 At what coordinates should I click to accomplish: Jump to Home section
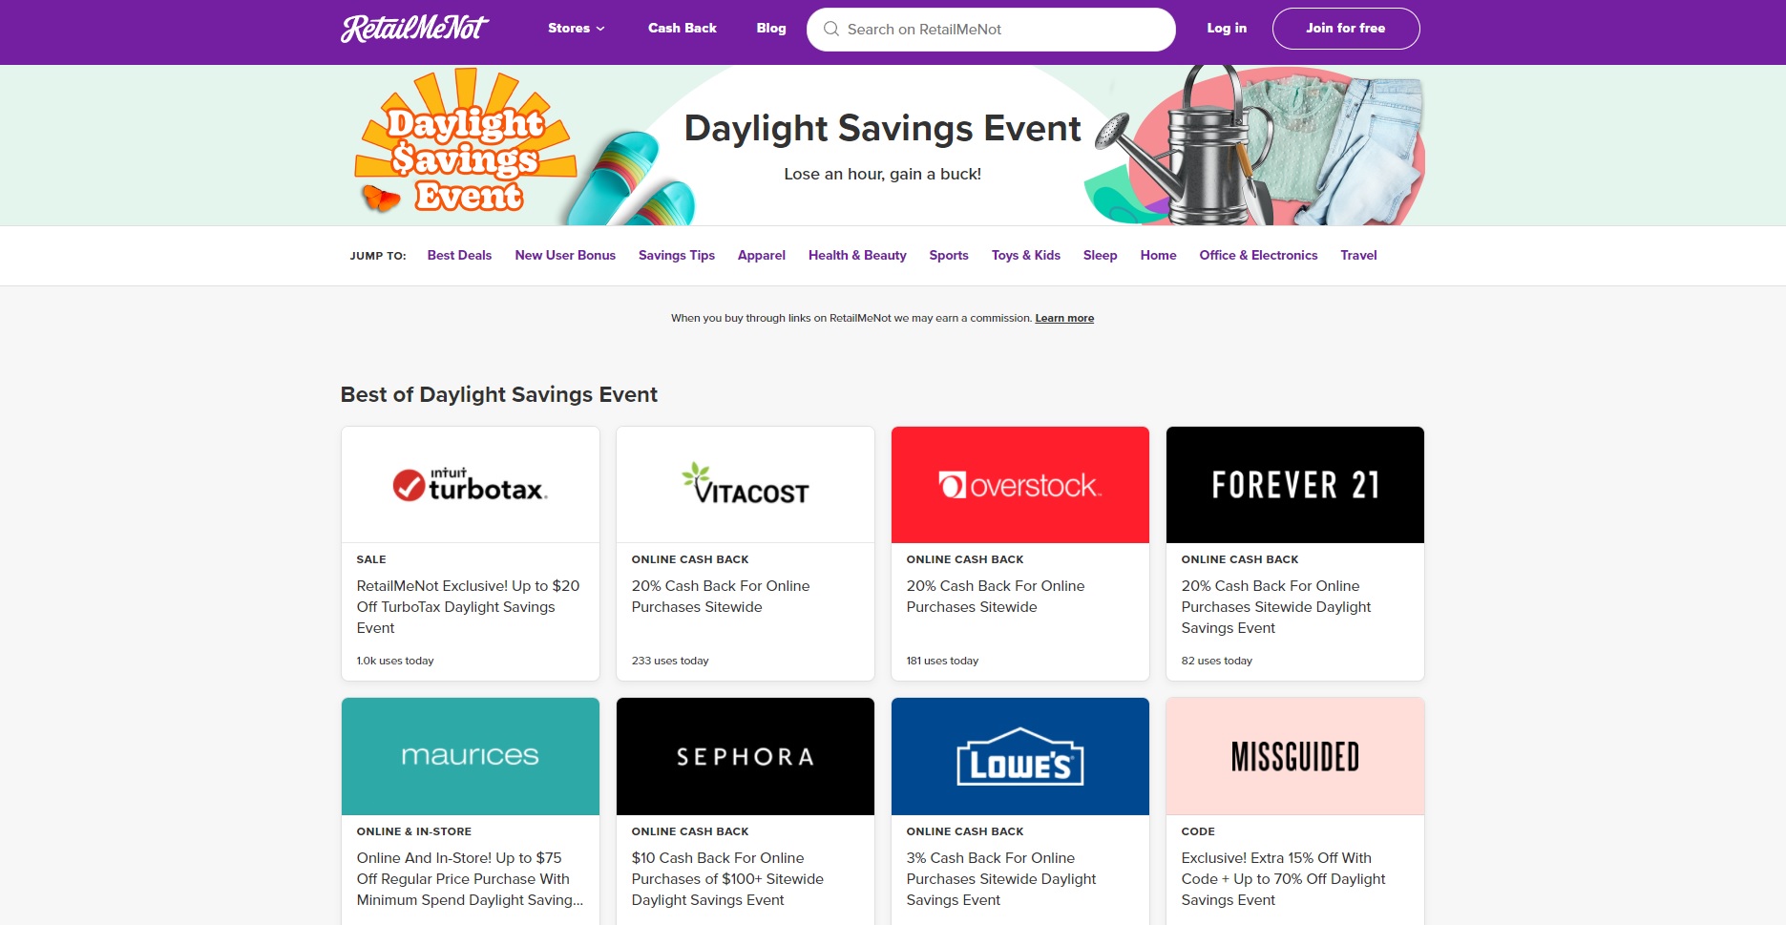coord(1158,255)
